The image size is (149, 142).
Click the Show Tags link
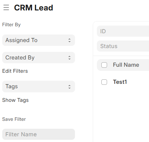[15, 100]
